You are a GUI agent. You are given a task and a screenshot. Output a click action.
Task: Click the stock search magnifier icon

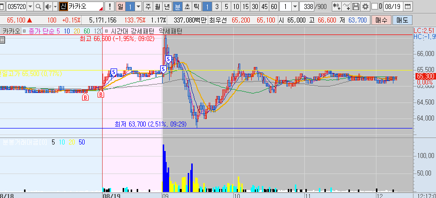point(39,6)
